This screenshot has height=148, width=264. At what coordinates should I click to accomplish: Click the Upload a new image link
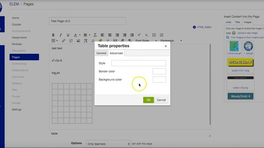(247, 33)
